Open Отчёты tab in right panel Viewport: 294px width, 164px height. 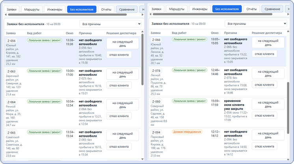coord(251,9)
